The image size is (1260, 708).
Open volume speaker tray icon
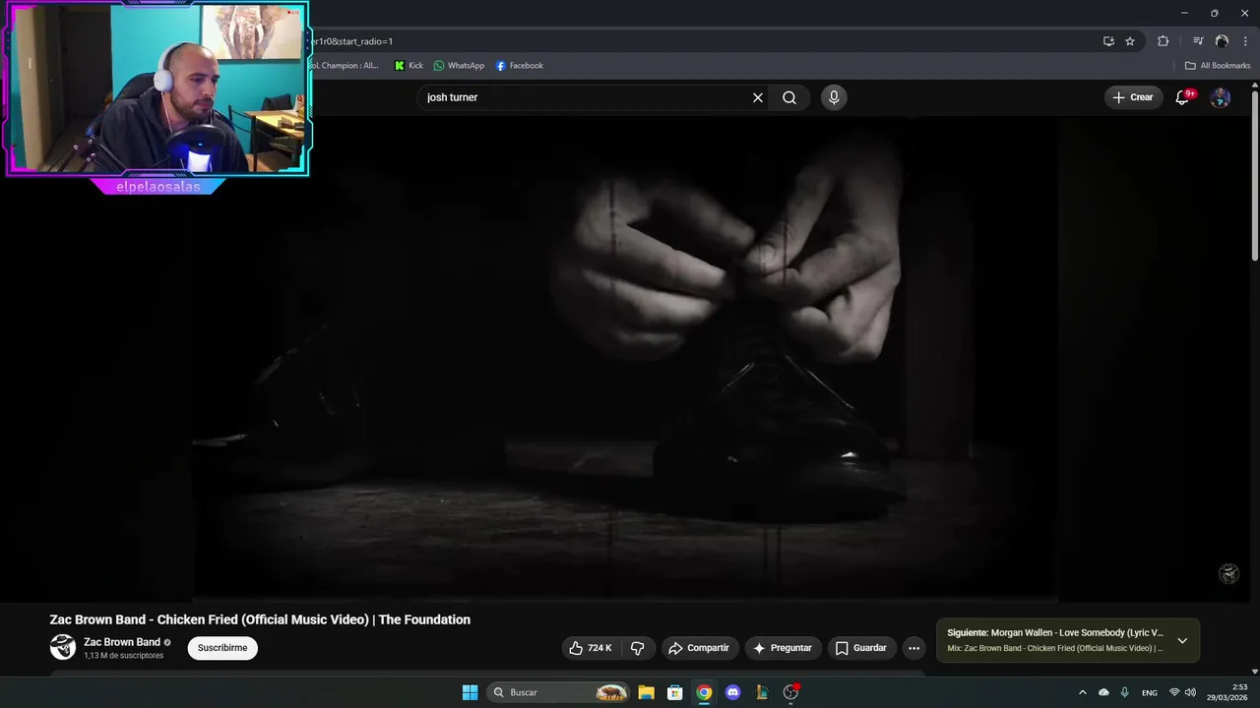(x=1190, y=692)
